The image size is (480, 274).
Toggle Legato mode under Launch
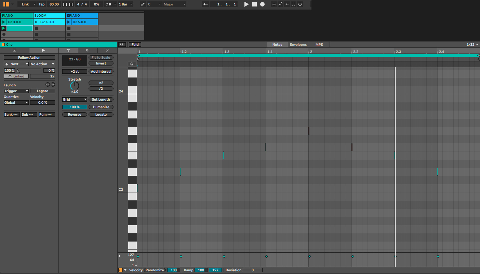coord(42,91)
